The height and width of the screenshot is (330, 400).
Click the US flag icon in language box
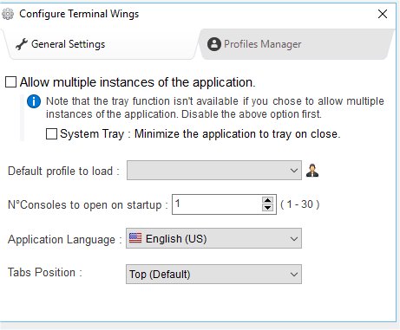[135, 238]
